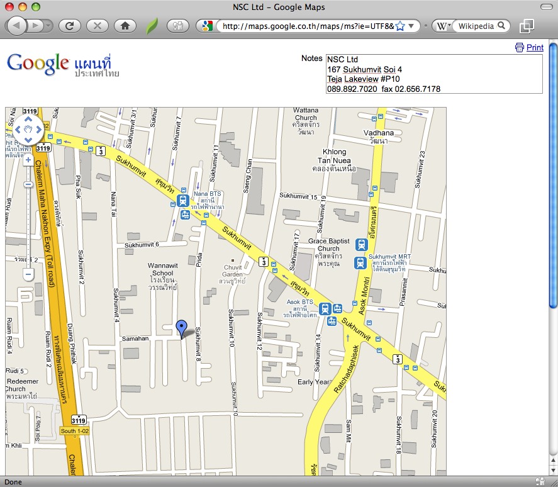Click the window toolbar toggle pill
Viewport: 558px width, 487px height.
click(546, 7)
